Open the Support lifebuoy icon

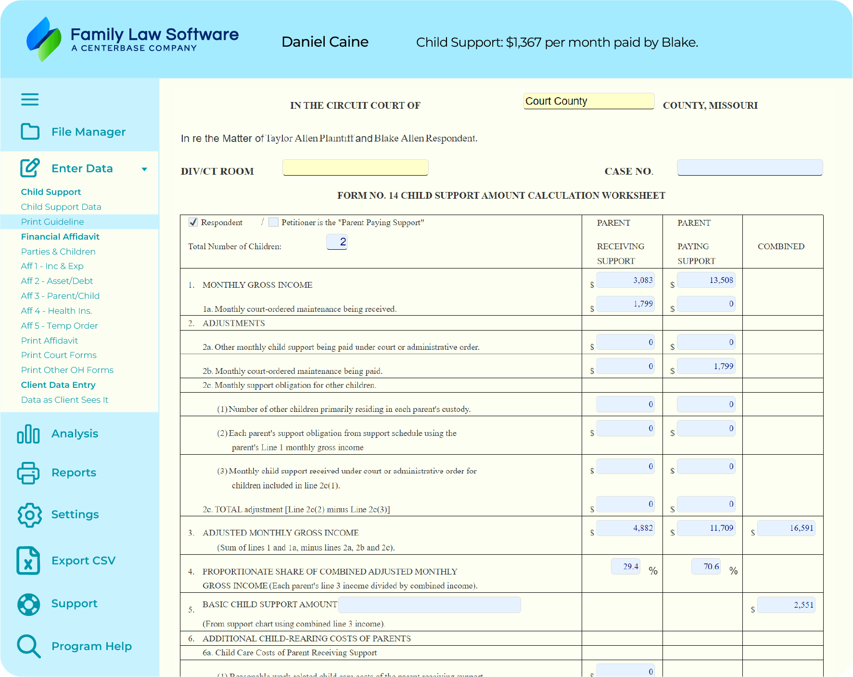[x=29, y=604]
